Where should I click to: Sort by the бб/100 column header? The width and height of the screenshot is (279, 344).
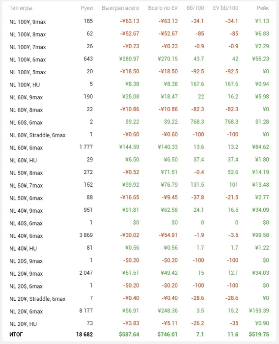(195, 8)
